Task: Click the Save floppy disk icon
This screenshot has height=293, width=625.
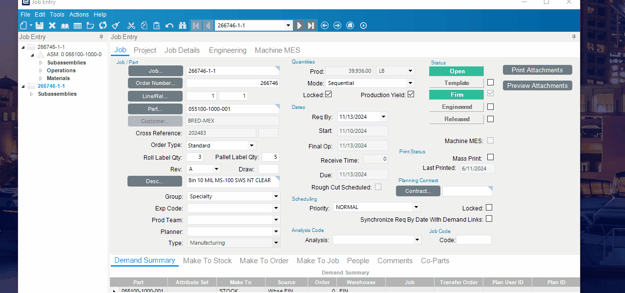Action: [40, 25]
